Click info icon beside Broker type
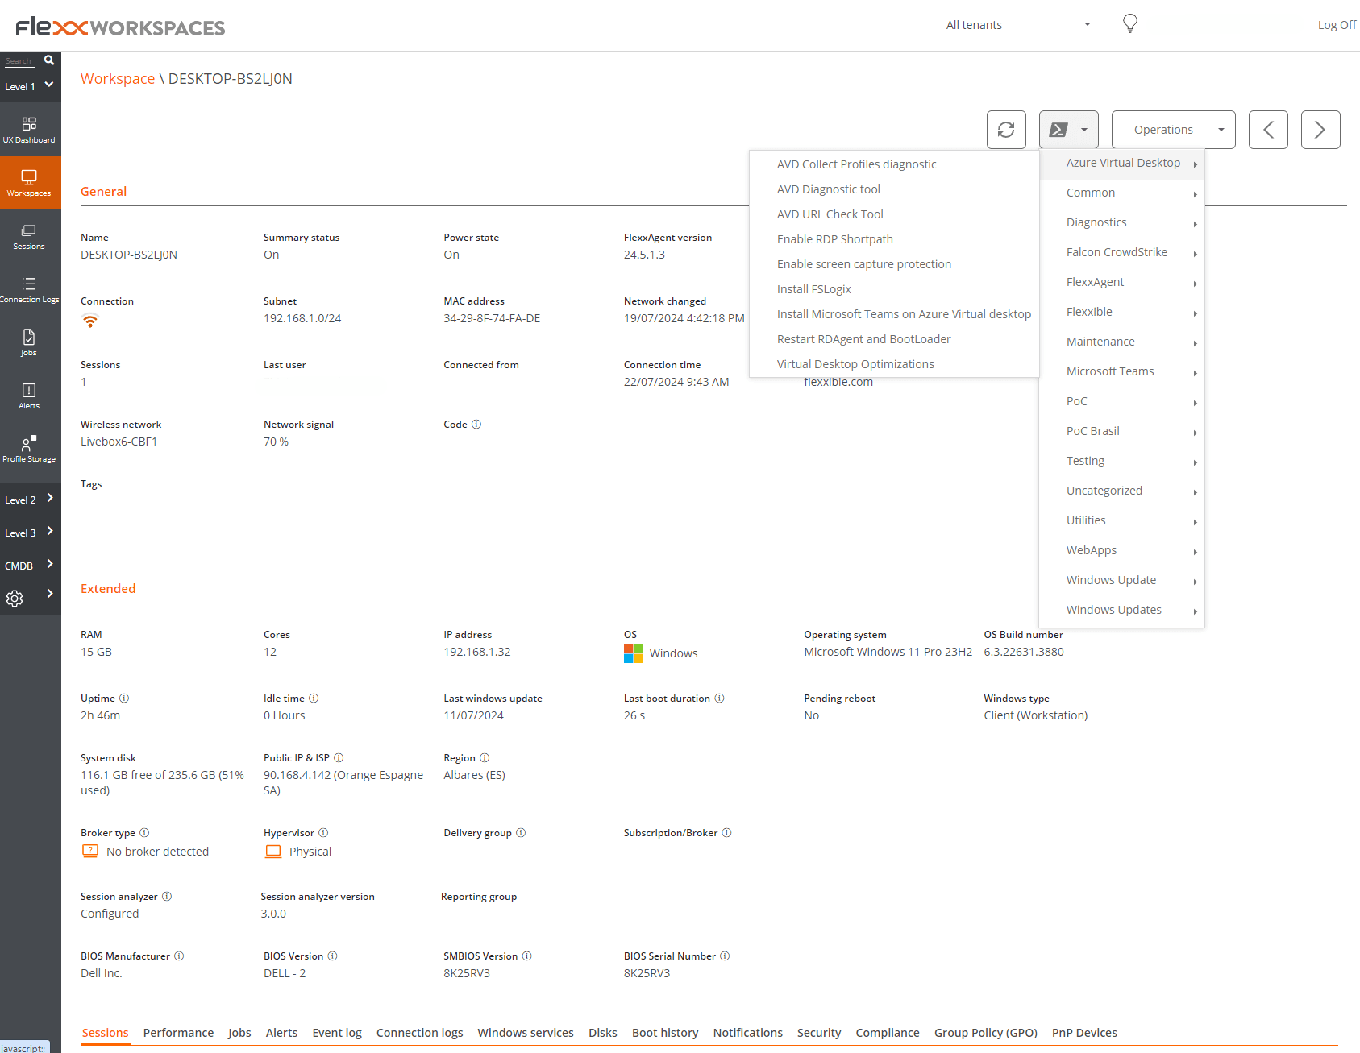Viewport: 1360px width, 1053px height. 144,833
